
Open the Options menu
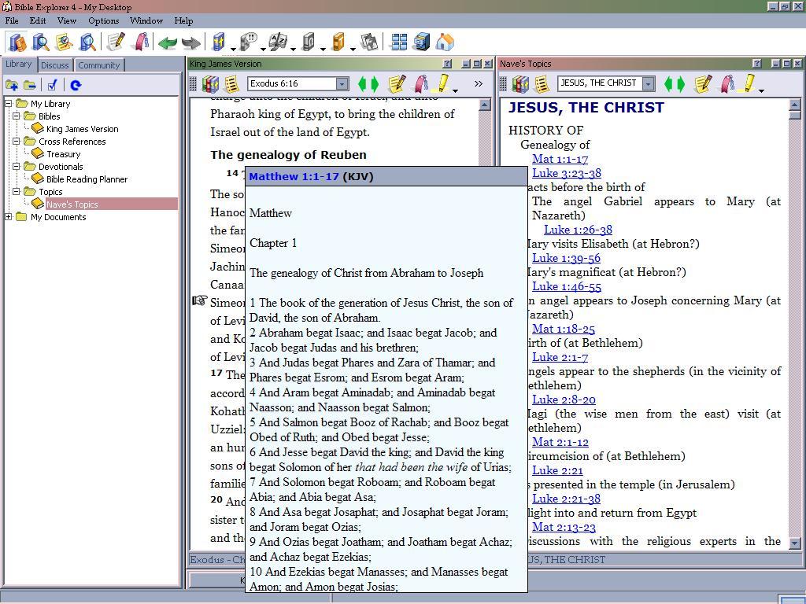pos(103,20)
